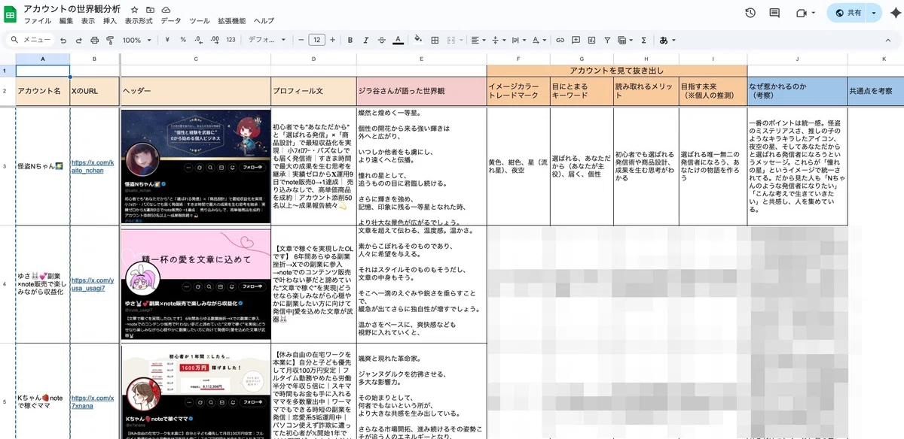Open the comments panel icon
Screen dimensions: 904x439
tap(774, 13)
